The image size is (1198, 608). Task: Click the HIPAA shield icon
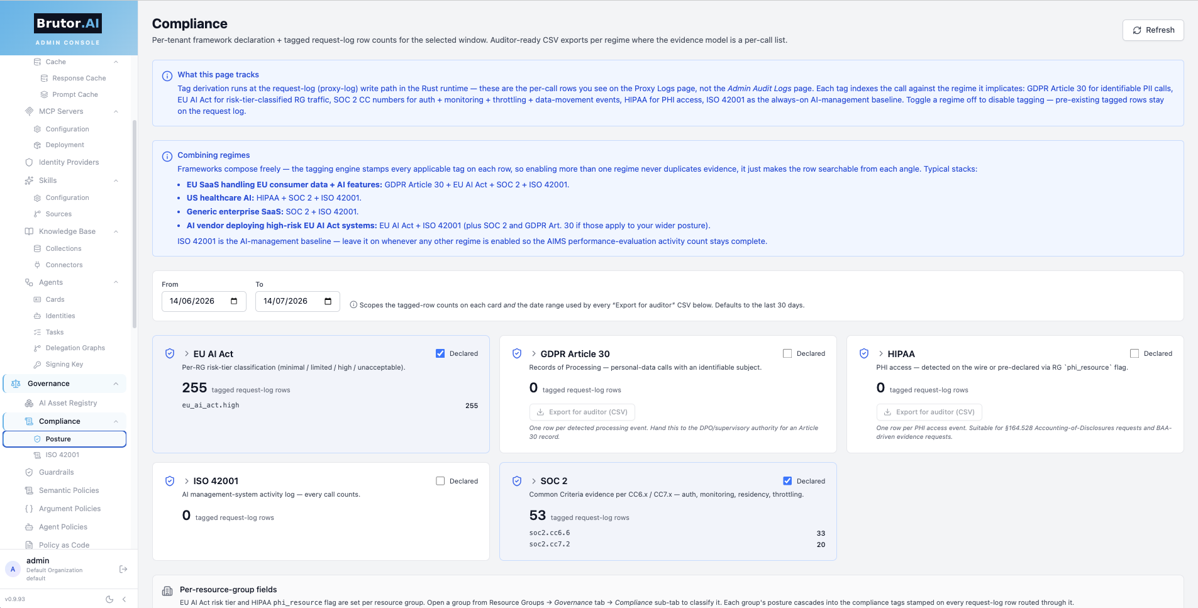pyautogui.click(x=864, y=354)
